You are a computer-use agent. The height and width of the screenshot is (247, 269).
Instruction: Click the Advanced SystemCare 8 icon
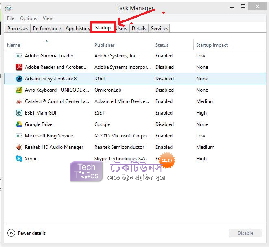point(19,79)
